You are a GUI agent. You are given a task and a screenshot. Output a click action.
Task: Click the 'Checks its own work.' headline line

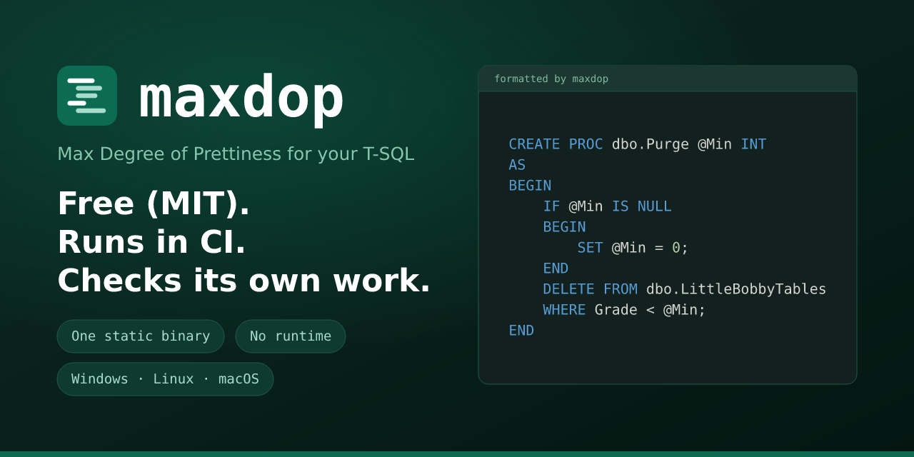tap(243, 281)
